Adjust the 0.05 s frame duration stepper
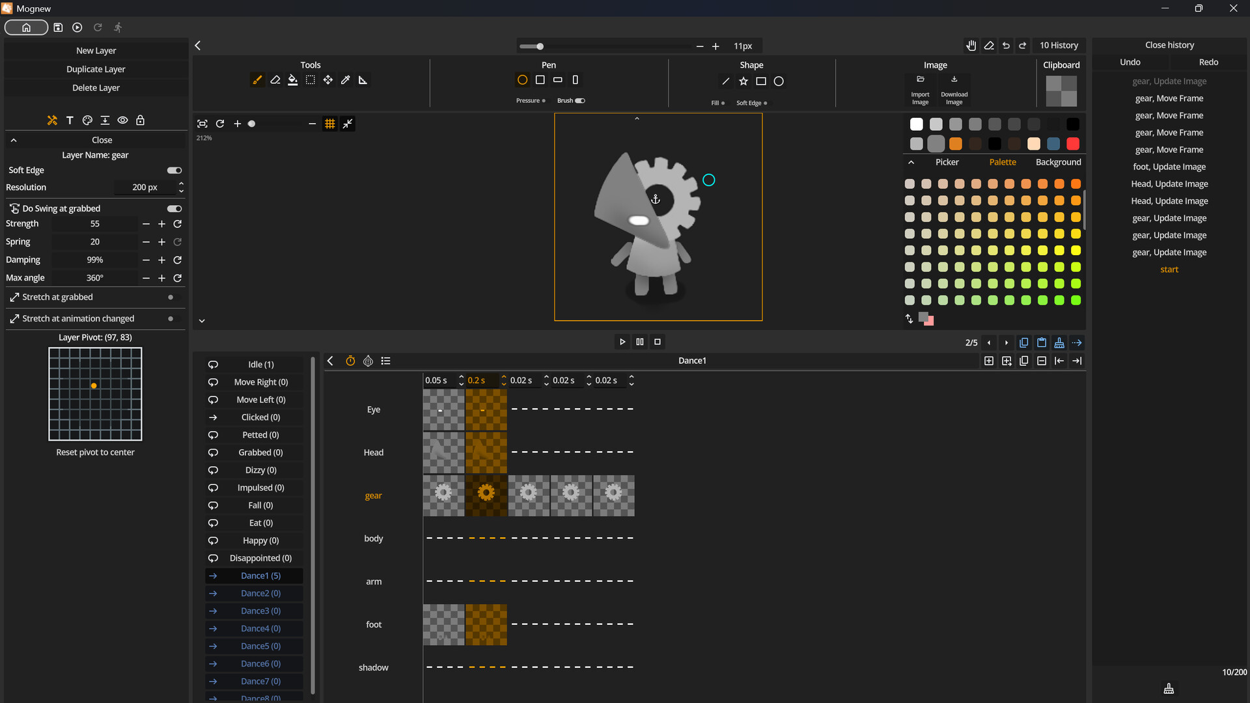Image resolution: width=1250 pixels, height=703 pixels. (x=461, y=380)
